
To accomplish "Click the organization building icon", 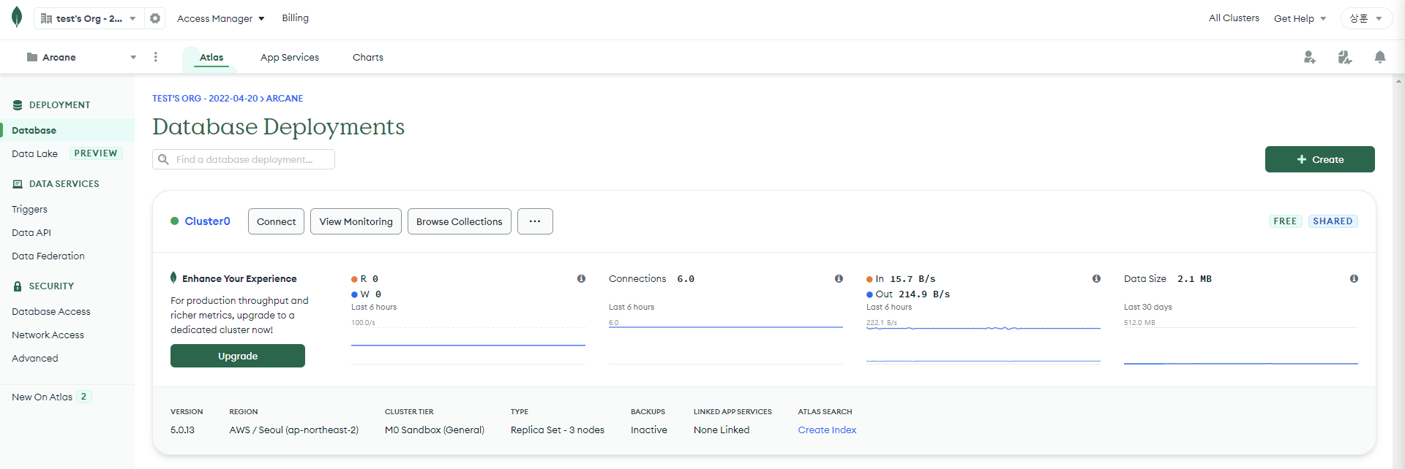I will tap(46, 18).
